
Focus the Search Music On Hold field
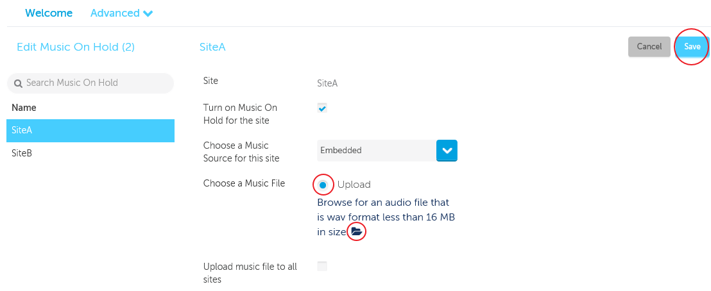pyautogui.click(x=90, y=83)
